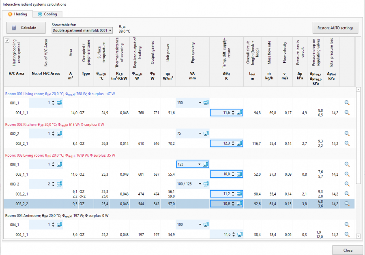Click magnifier icon in row 004_1_1
The height and width of the screenshot is (255, 365).
click(347, 234)
